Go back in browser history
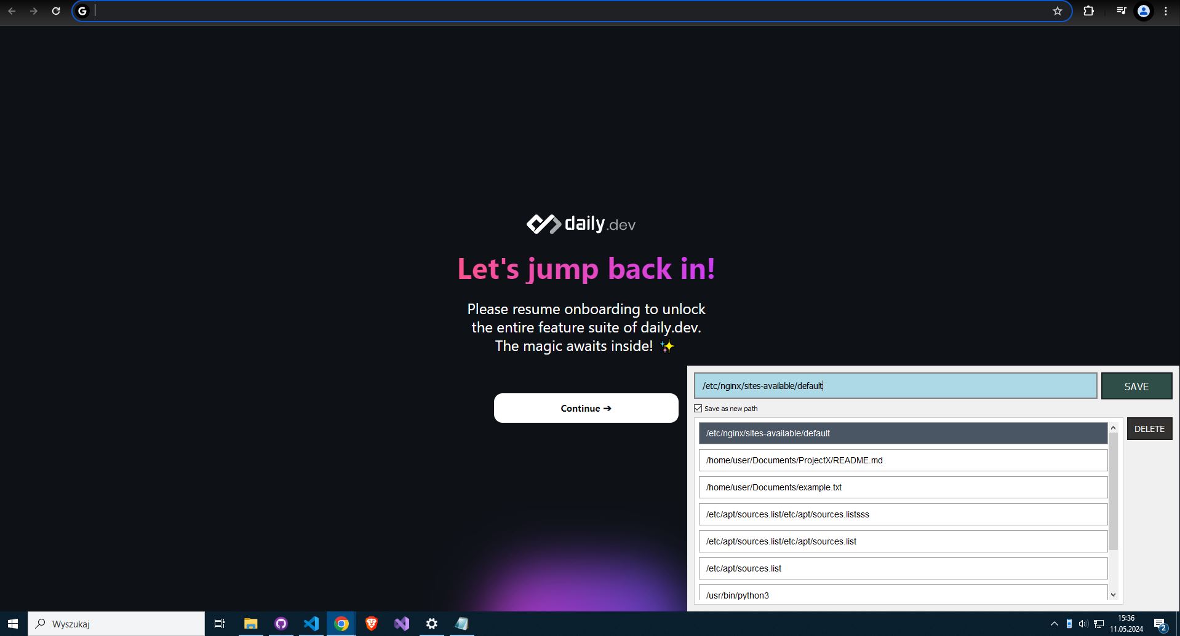The width and height of the screenshot is (1180, 636). (x=12, y=11)
